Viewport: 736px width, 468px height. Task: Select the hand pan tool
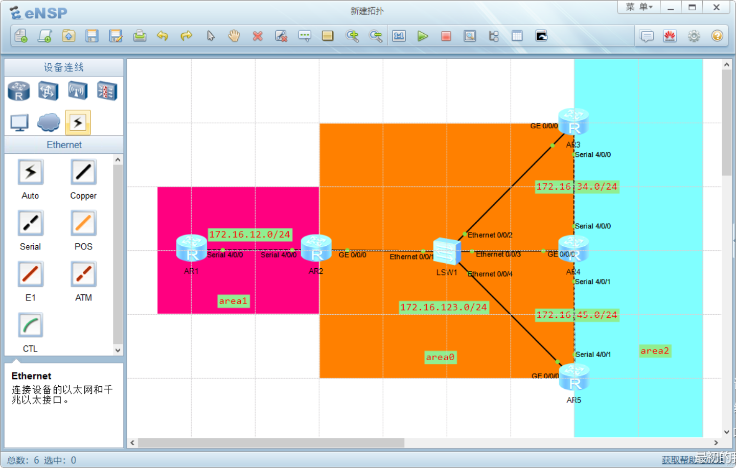point(234,36)
